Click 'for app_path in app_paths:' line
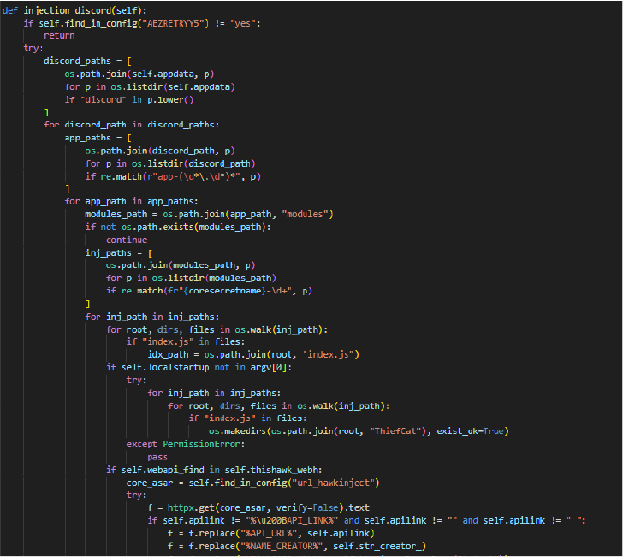Screen dimensions: 623x557 [x=131, y=202]
